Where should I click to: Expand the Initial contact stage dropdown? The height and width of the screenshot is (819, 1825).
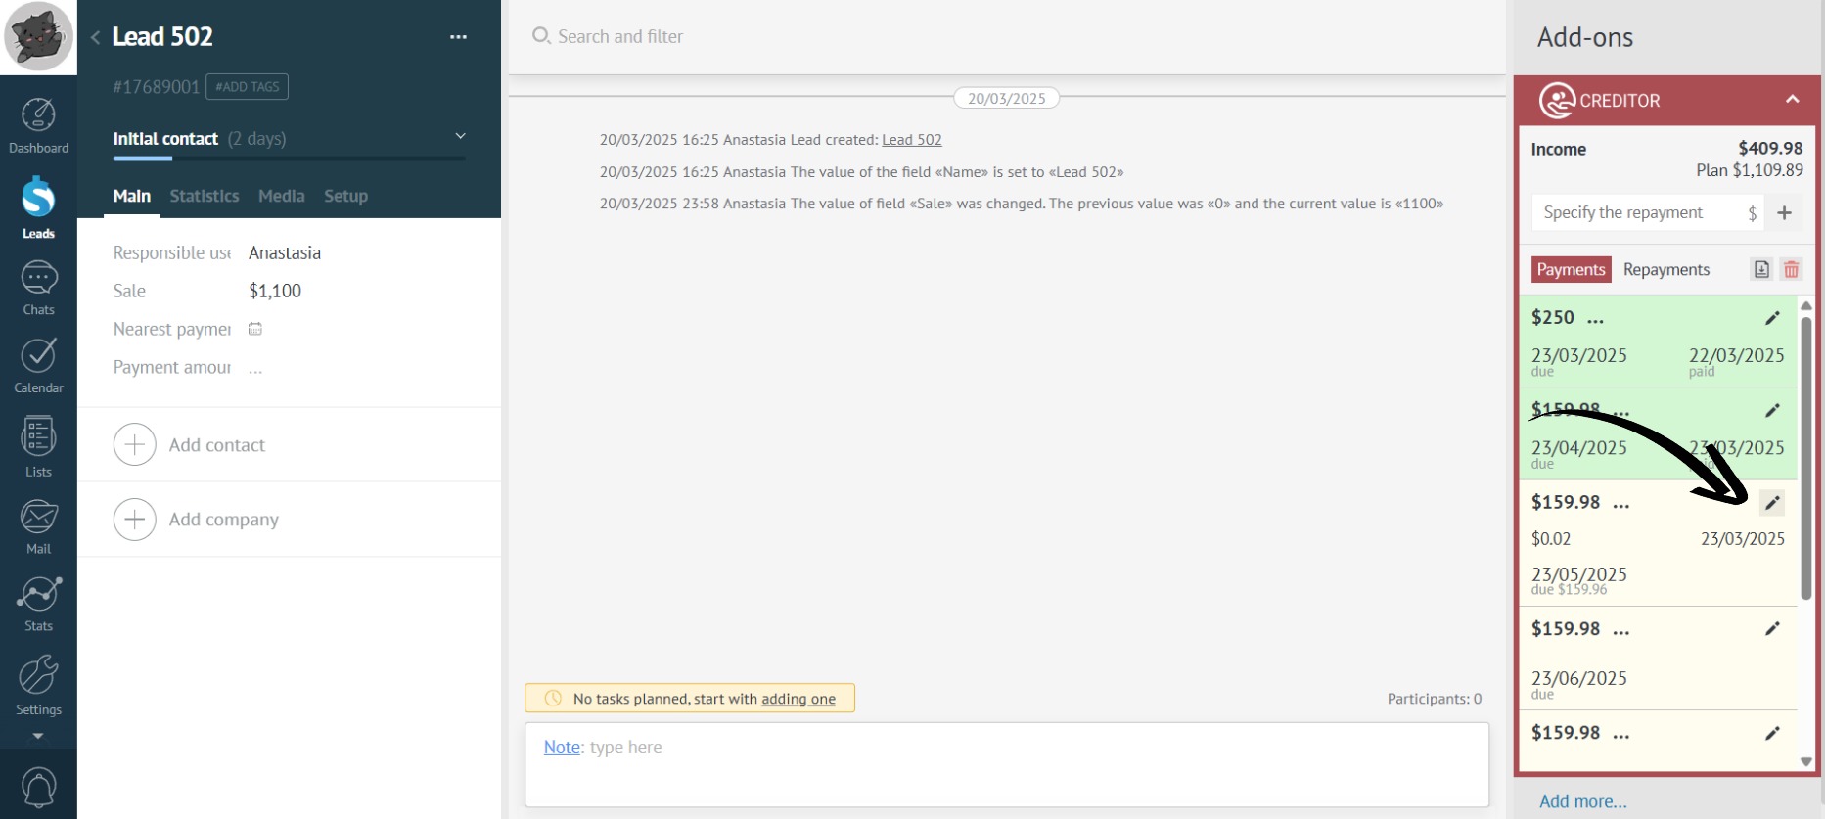pyautogui.click(x=460, y=137)
